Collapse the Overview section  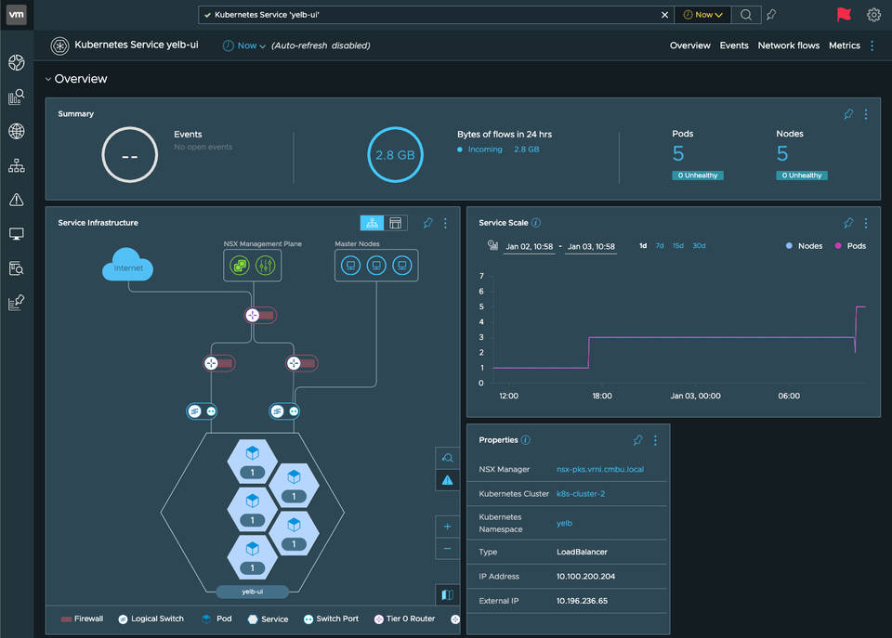[x=48, y=79]
